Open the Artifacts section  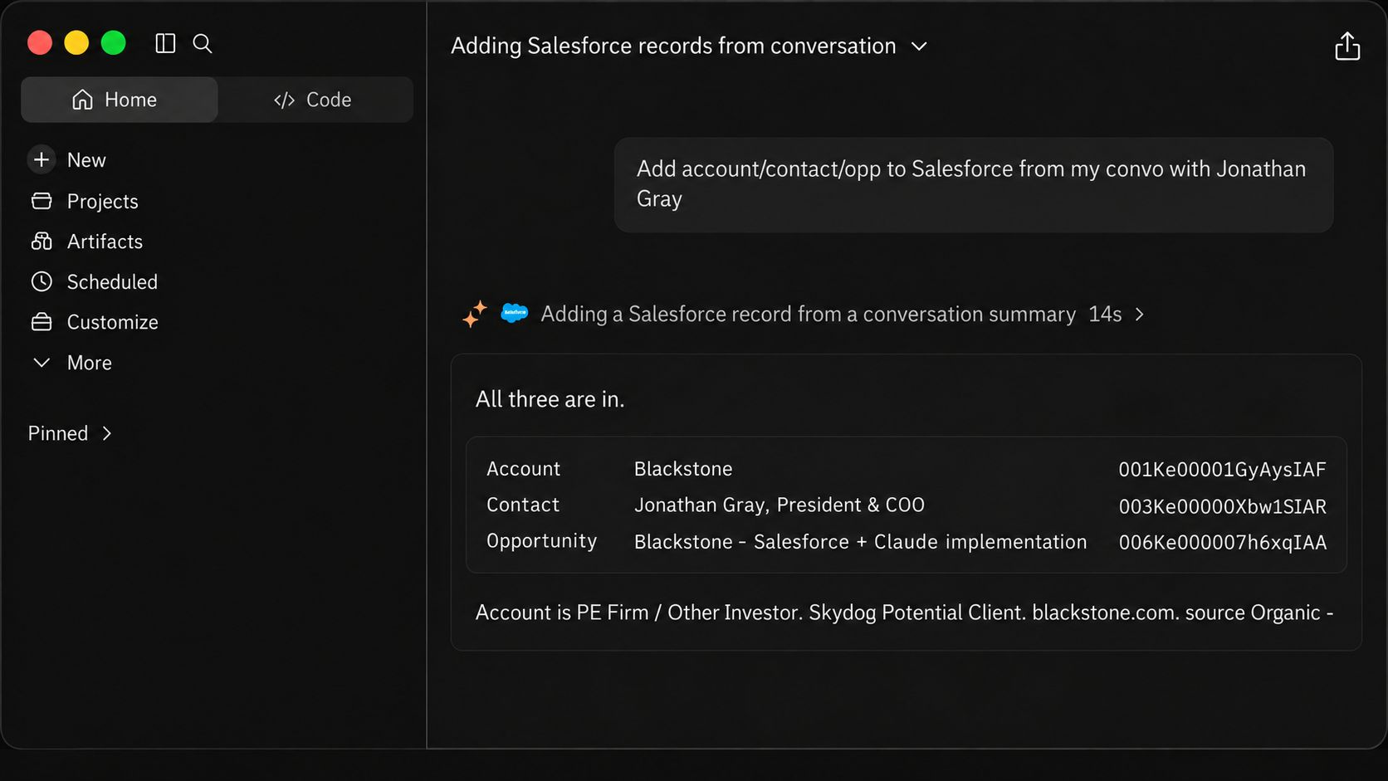tap(105, 242)
